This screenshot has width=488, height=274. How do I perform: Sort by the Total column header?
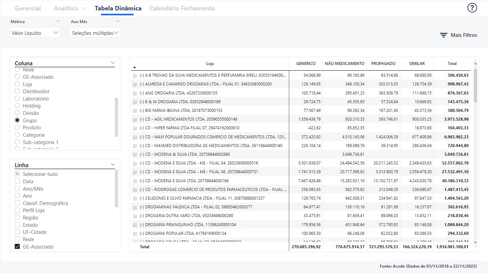pos(452,64)
